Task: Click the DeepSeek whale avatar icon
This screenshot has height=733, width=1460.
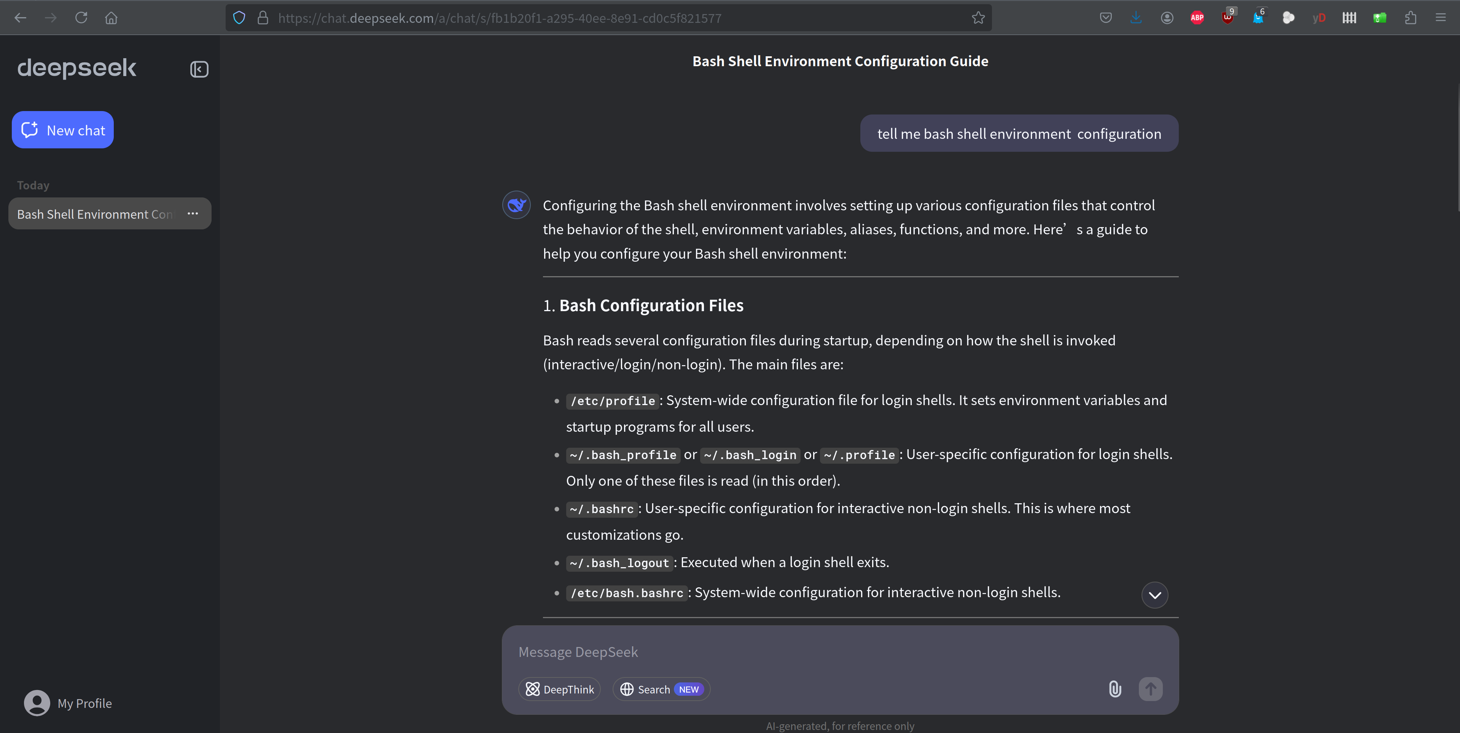Action: [x=516, y=205]
